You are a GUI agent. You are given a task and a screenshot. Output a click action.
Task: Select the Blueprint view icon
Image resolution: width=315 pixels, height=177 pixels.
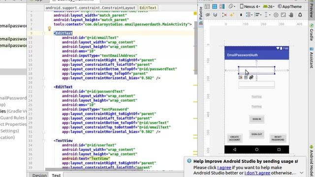(x=215, y=6)
